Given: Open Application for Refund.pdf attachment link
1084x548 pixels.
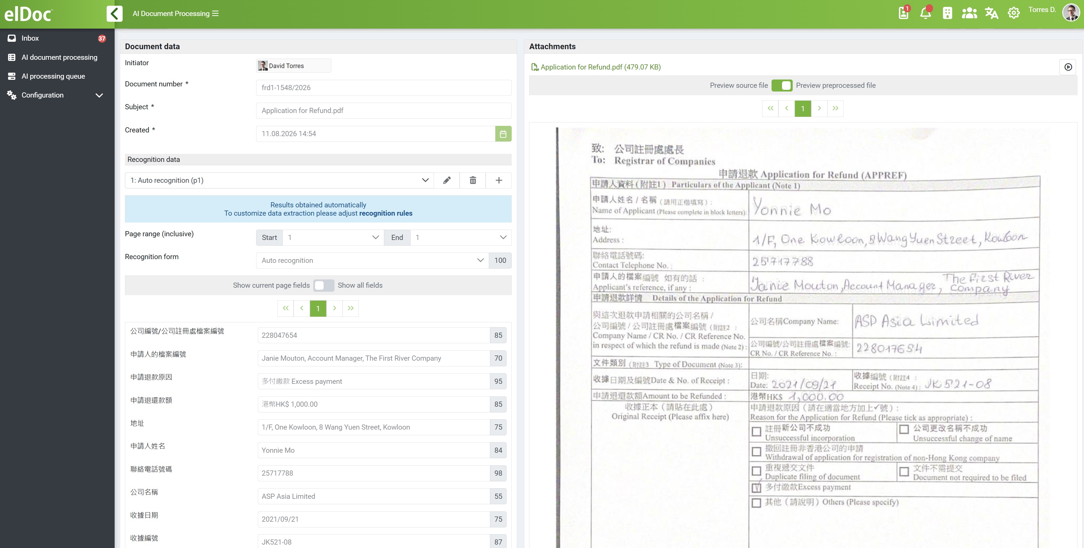Looking at the screenshot, I should coord(600,67).
